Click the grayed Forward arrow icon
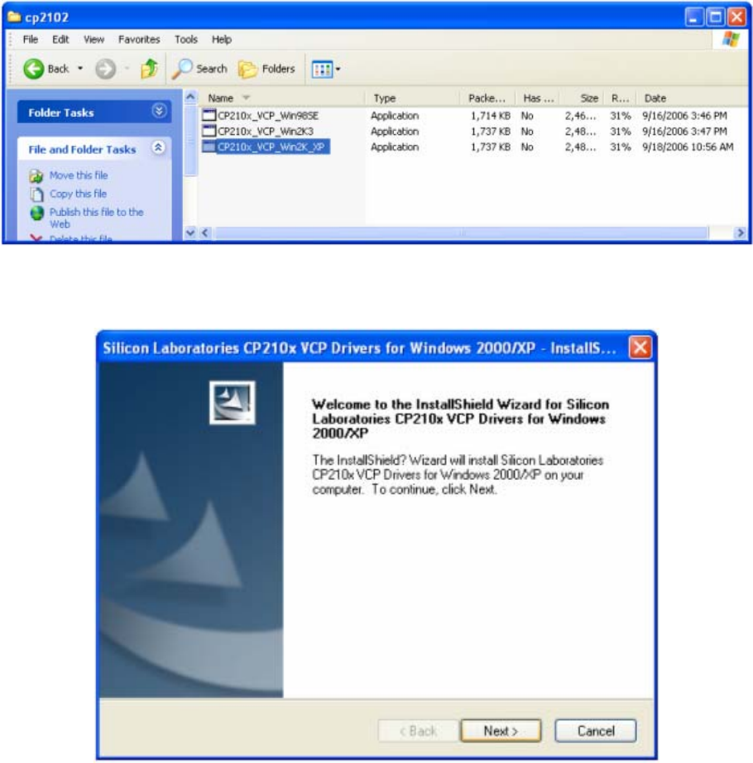 (105, 69)
